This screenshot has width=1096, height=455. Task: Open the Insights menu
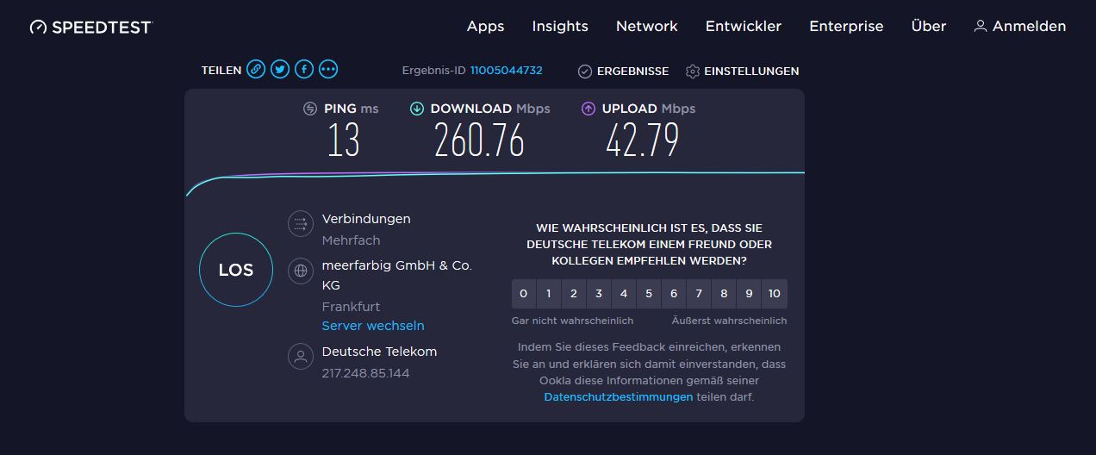560,26
